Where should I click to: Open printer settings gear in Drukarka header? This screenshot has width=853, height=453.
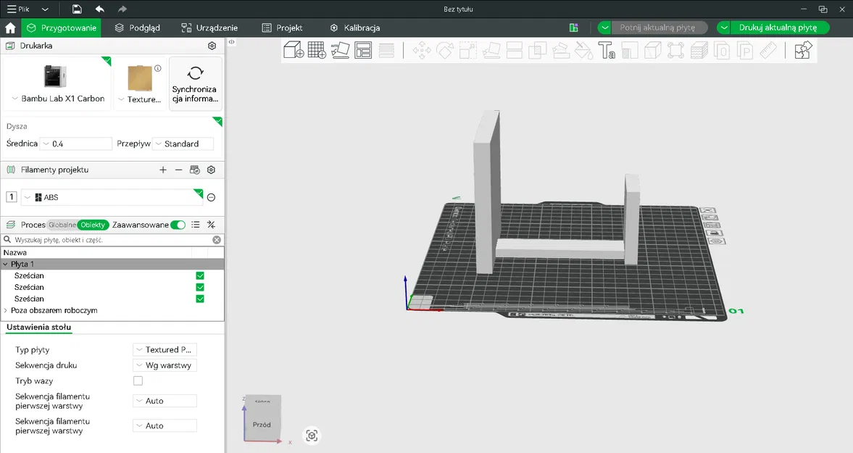212,46
